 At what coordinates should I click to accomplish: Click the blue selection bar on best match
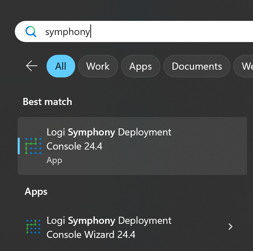tap(19, 146)
